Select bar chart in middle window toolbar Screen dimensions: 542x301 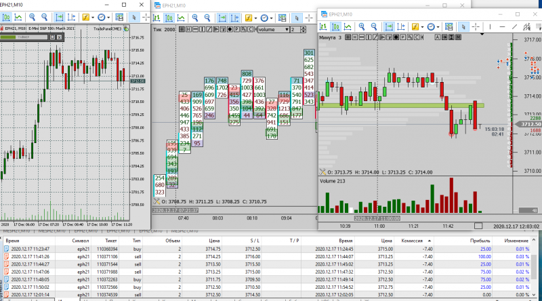(x=157, y=18)
